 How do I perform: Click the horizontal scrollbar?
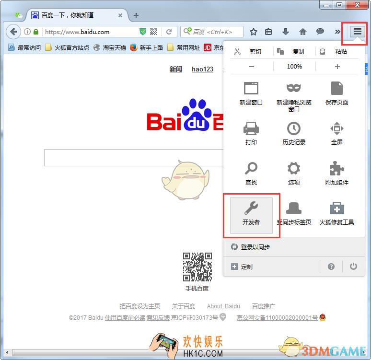(185, 353)
